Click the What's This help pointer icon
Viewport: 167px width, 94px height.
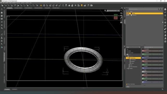tap(88, 5)
